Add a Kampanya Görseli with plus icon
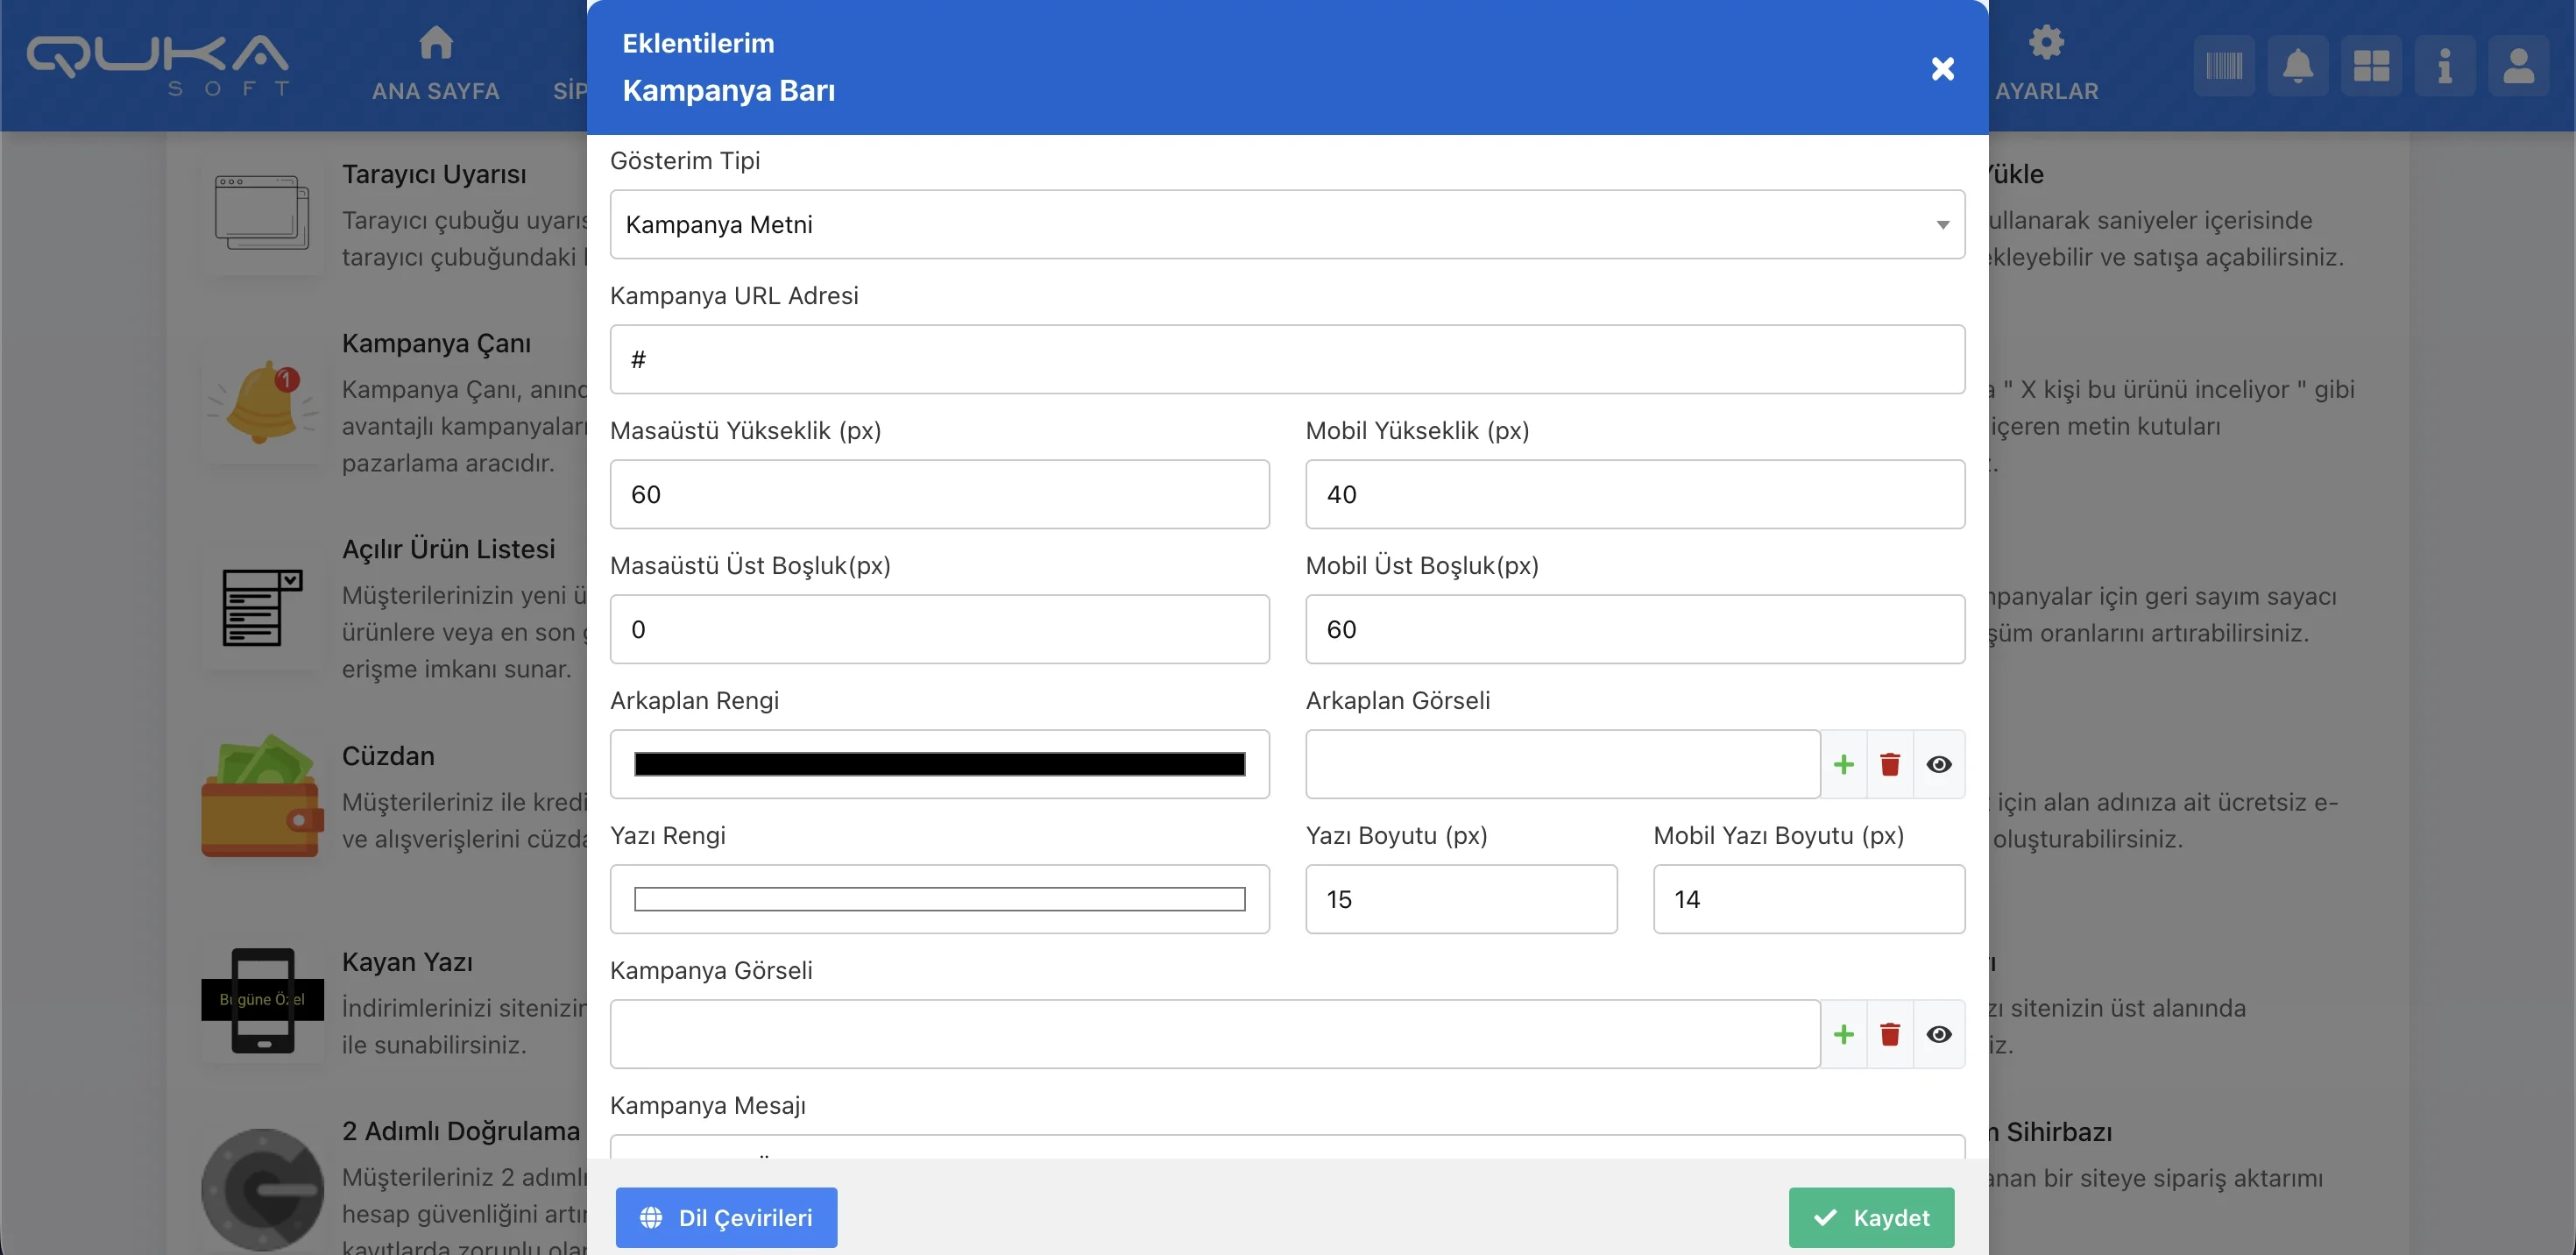The width and height of the screenshot is (2576, 1255). (1844, 1035)
